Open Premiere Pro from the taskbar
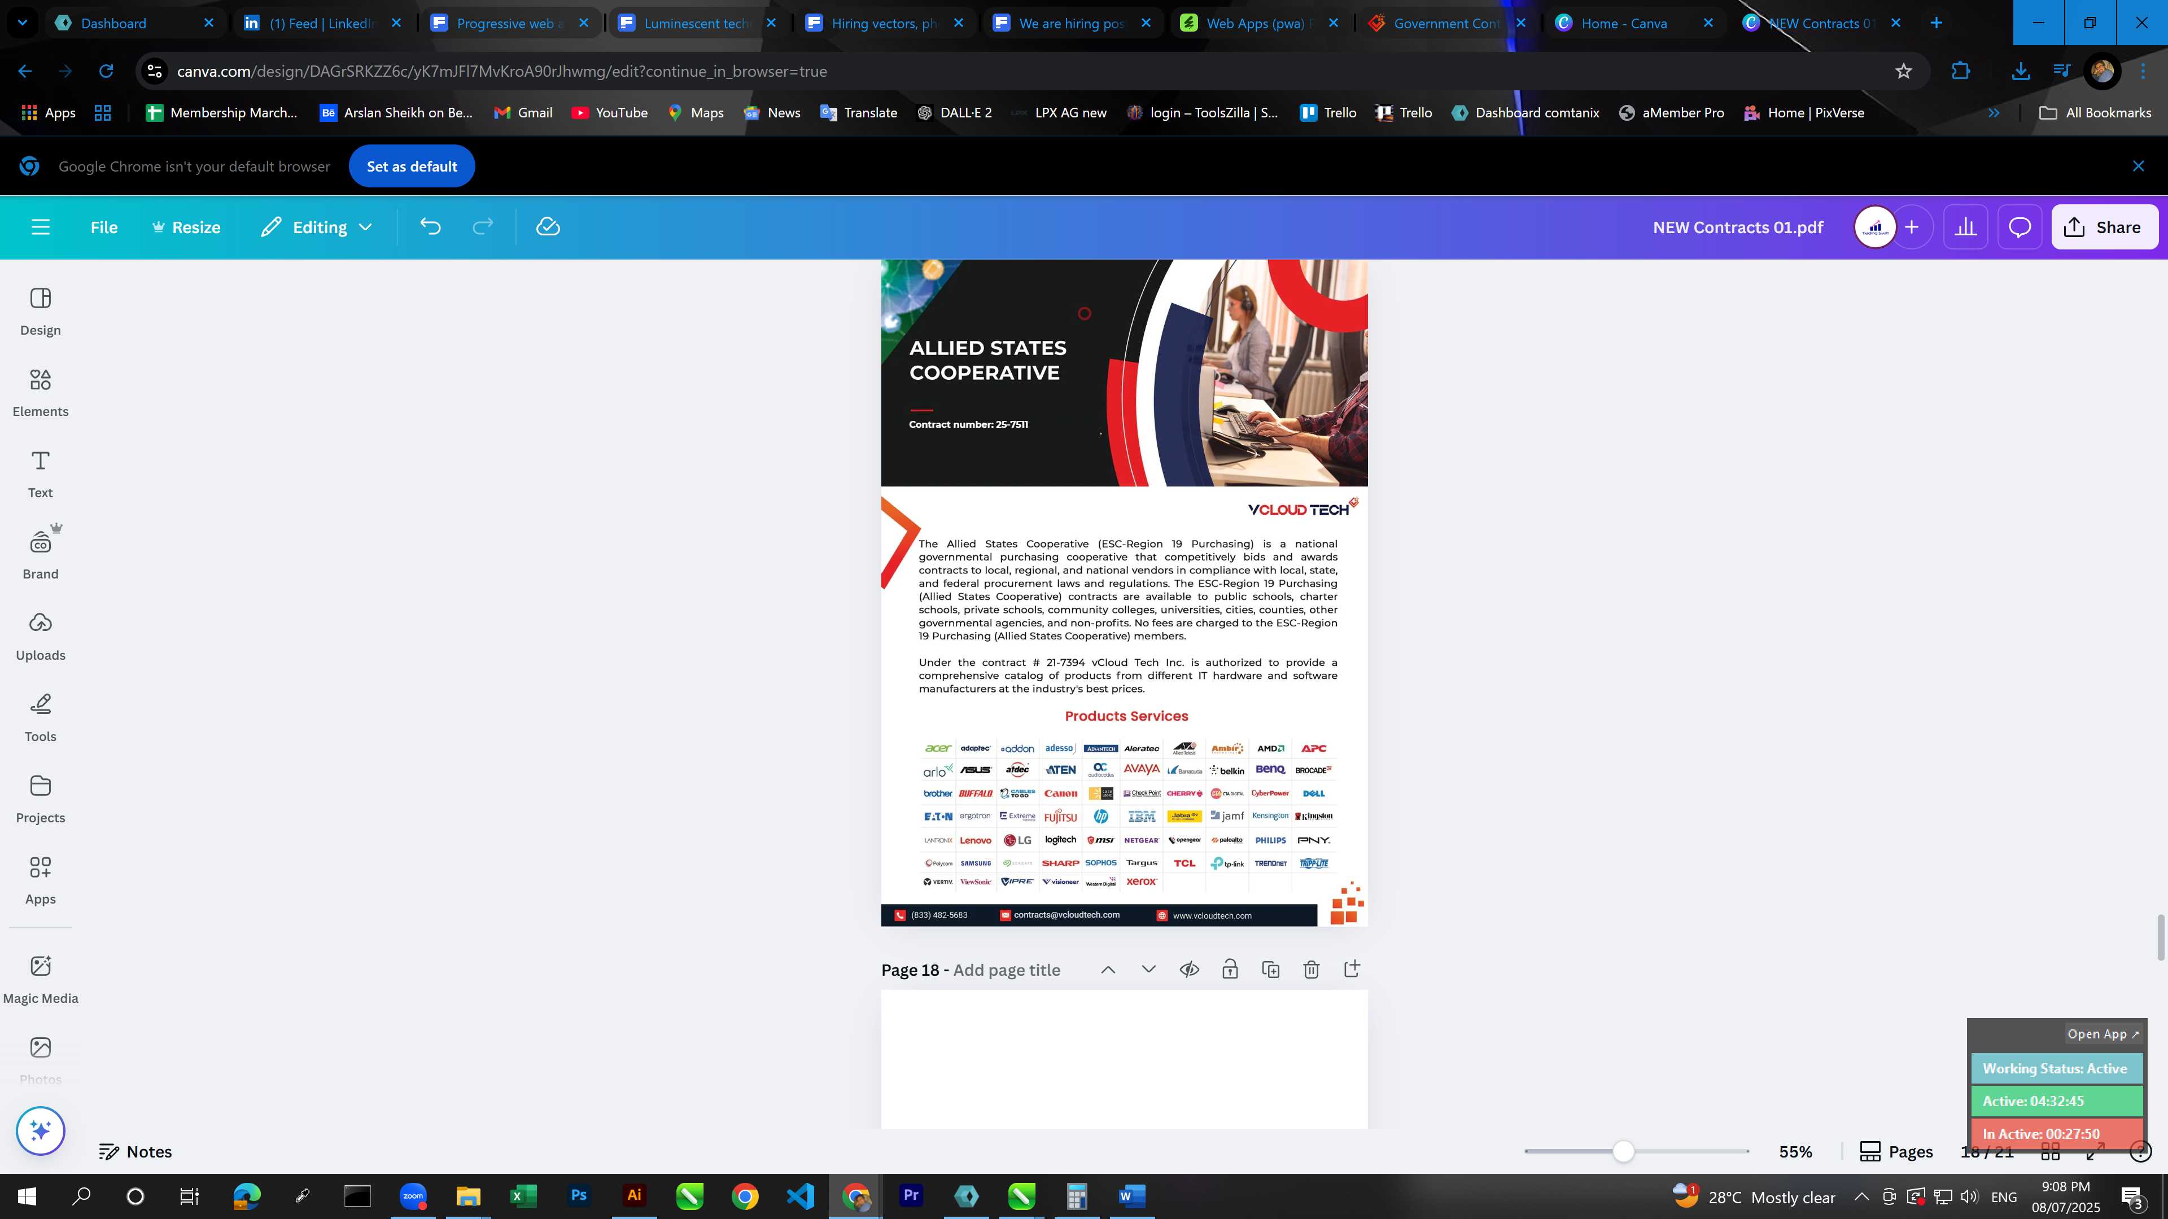This screenshot has width=2168, height=1219. [x=911, y=1195]
